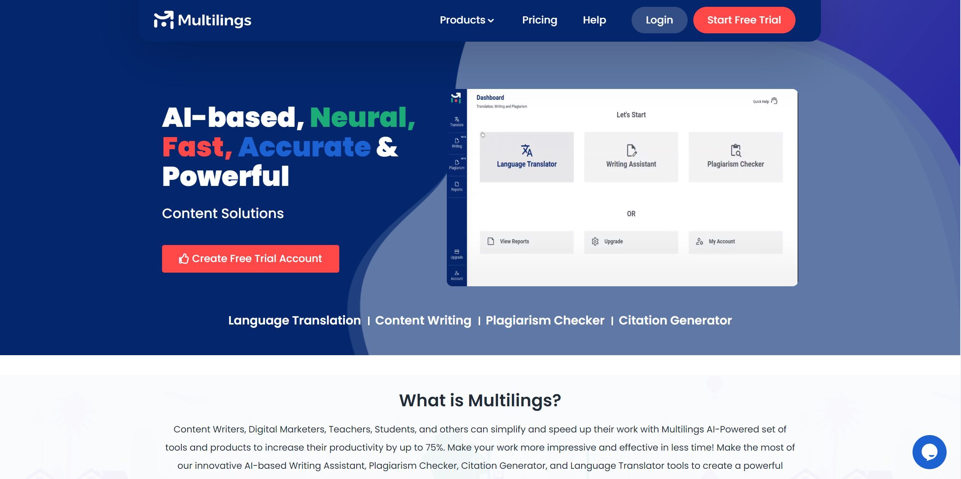Toggle the Account sidebar icon
Screen dimensions: 961x479
pyautogui.click(x=457, y=275)
